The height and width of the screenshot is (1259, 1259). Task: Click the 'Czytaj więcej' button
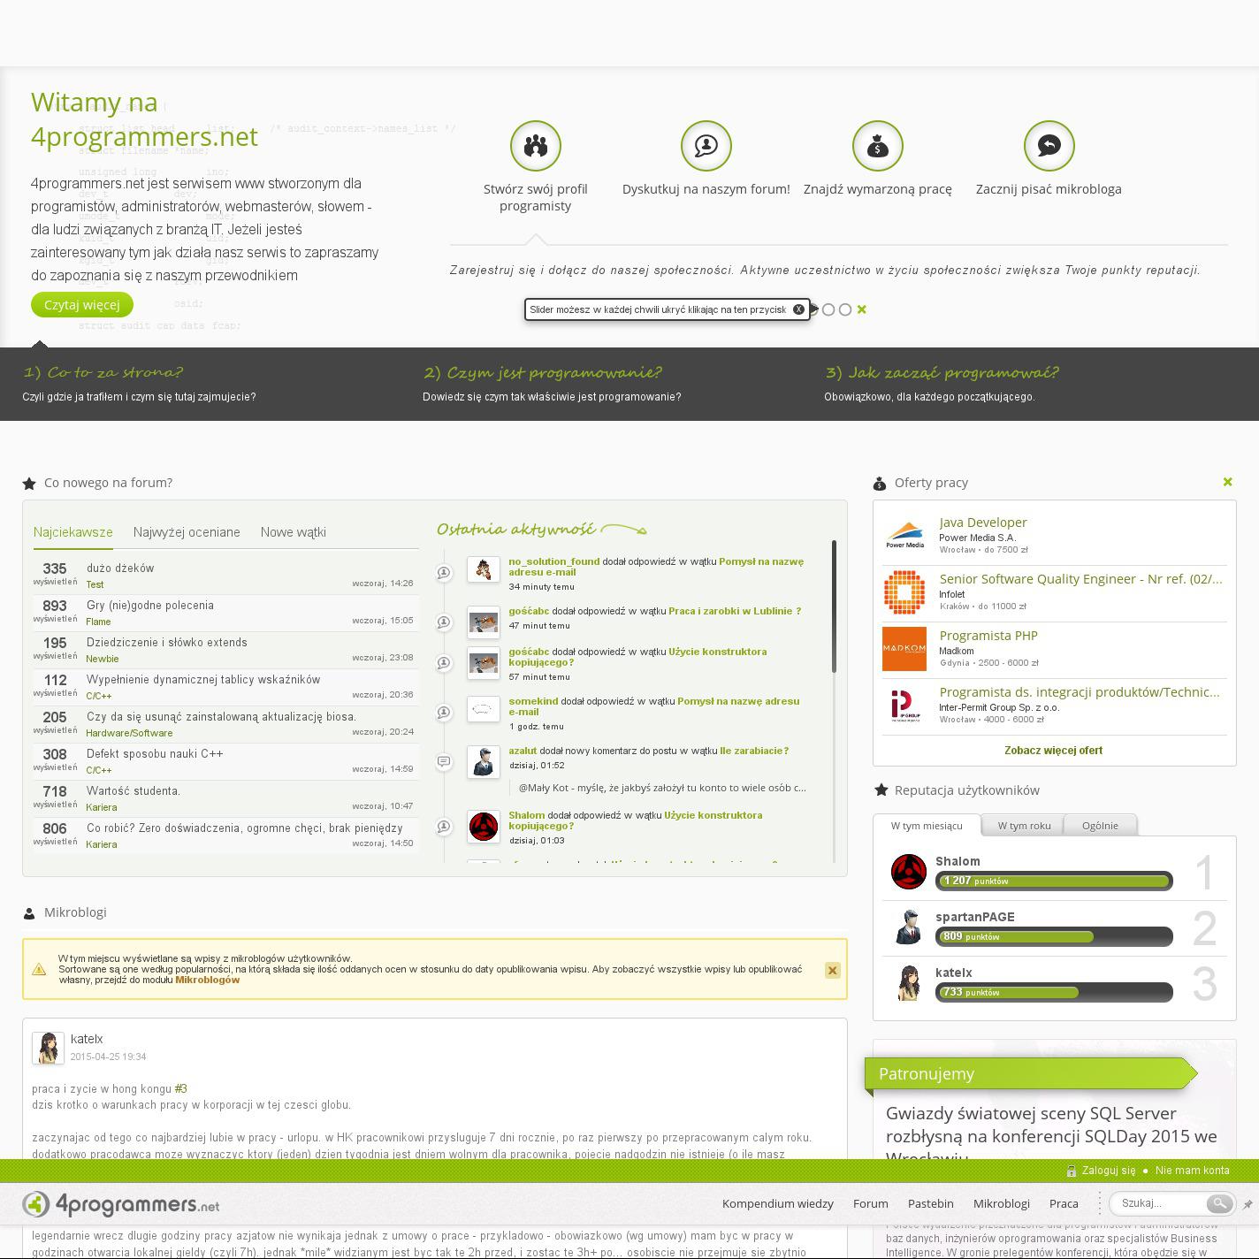(82, 305)
